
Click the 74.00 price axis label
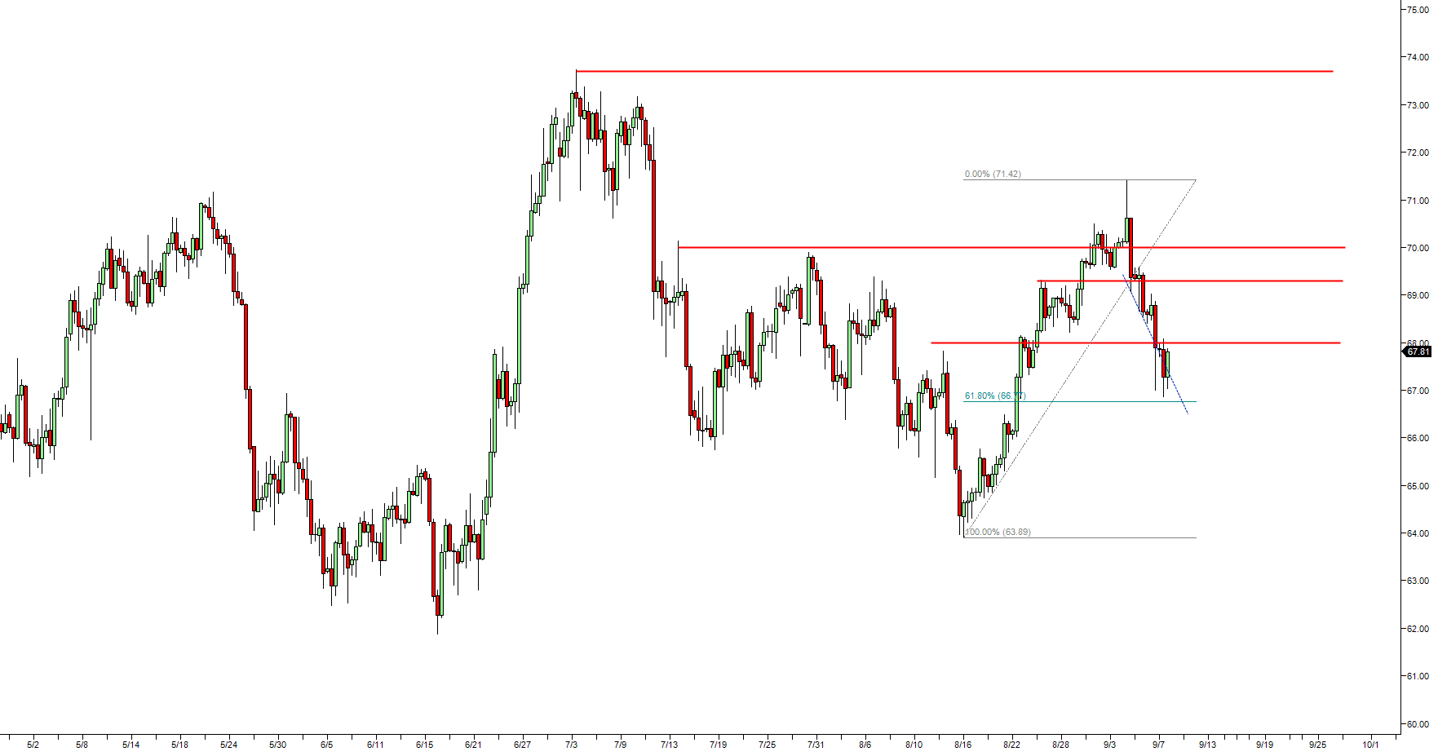click(x=1418, y=57)
